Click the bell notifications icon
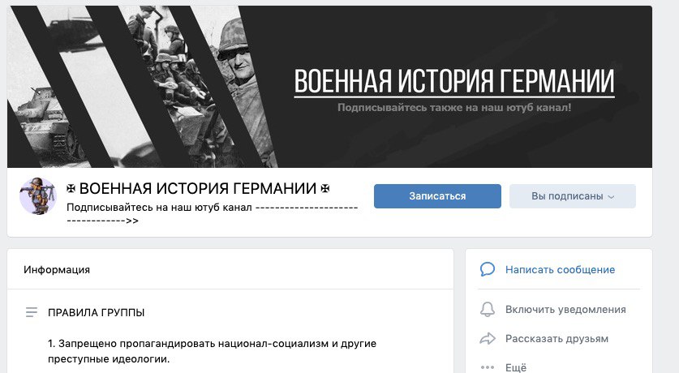679x373 pixels. (x=488, y=309)
